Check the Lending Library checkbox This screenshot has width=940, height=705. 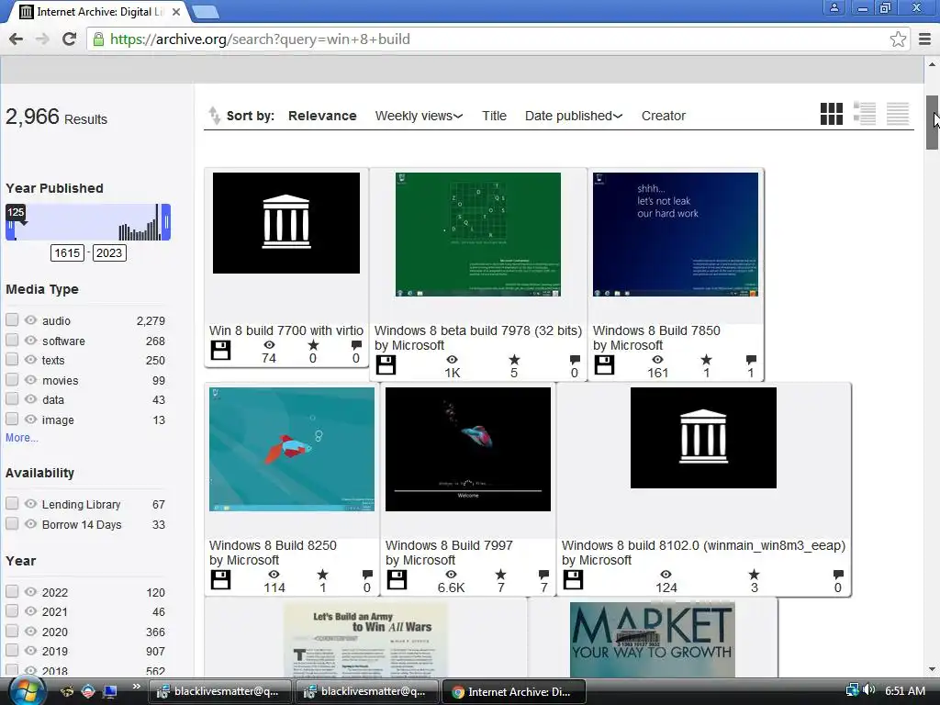point(12,504)
